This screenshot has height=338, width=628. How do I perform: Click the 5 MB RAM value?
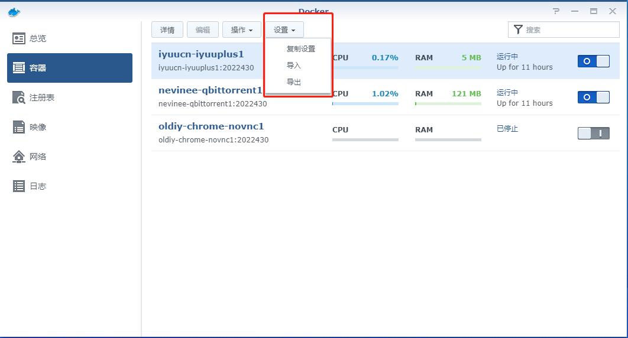471,57
